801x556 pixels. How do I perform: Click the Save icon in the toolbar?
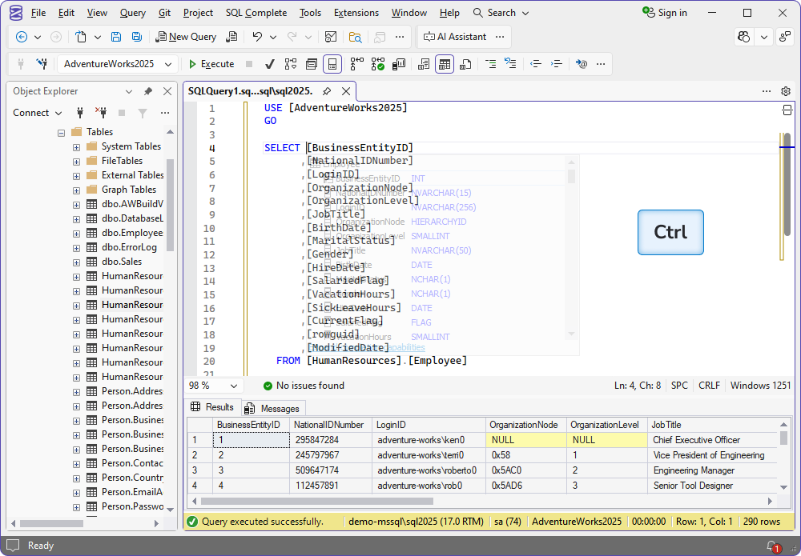coord(116,37)
